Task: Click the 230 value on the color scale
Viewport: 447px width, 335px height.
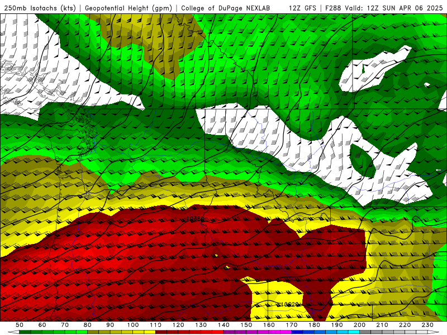Action: pos(427,325)
